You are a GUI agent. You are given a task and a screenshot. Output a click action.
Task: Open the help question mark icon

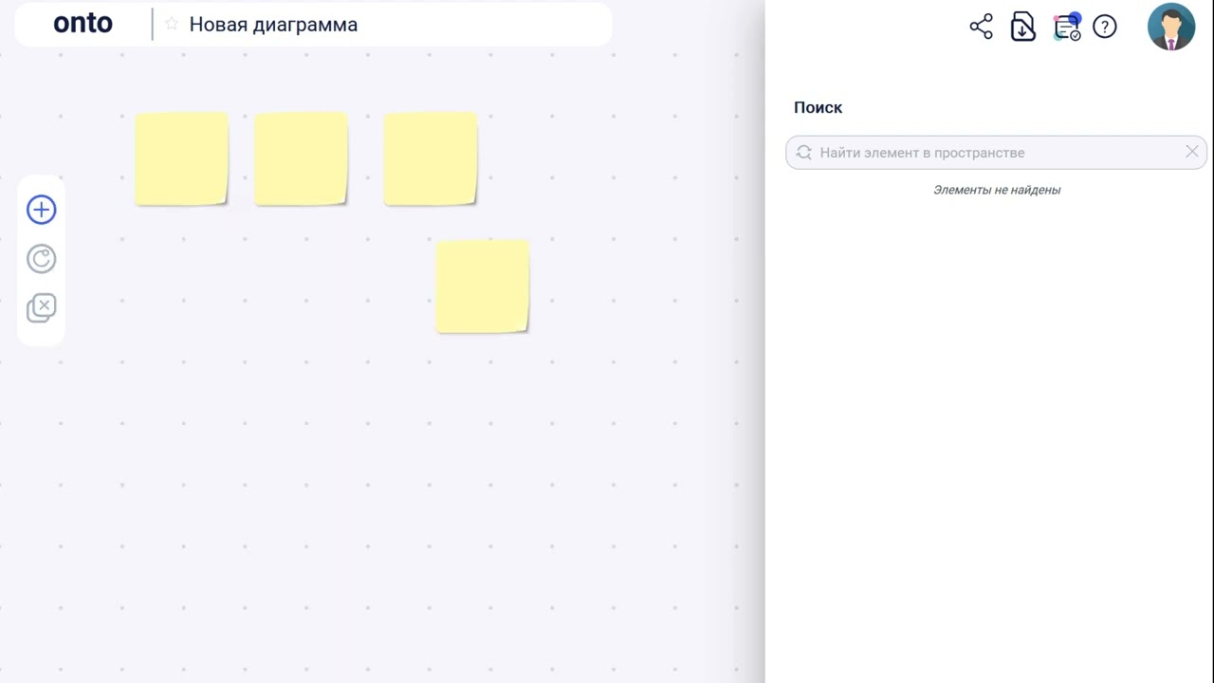point(1105,27)
